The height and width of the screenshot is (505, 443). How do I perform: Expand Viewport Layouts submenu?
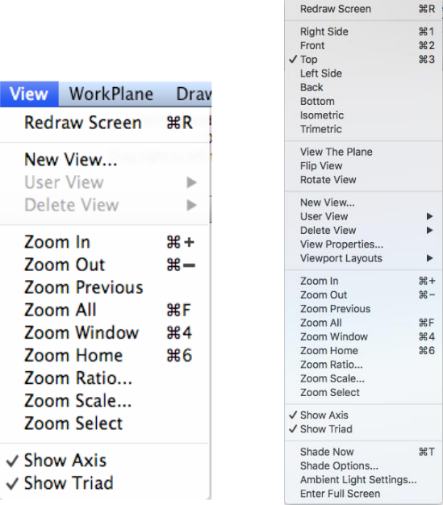coord(363,258)
